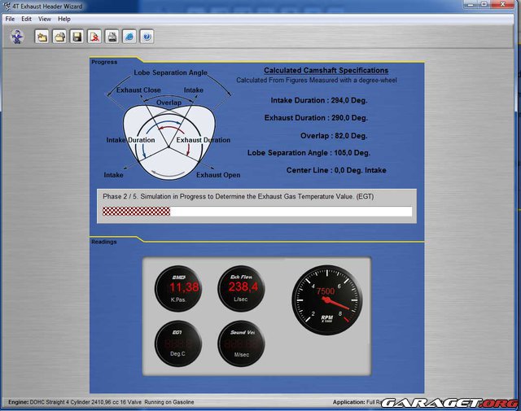The width and height of the screenshot is (521, 411).
Task: Click the blue Help question mark icon
Action: (x=147, y=37)
